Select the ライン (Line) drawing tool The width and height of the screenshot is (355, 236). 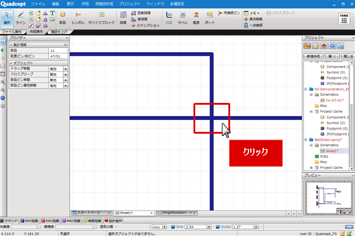click(21, 18)
